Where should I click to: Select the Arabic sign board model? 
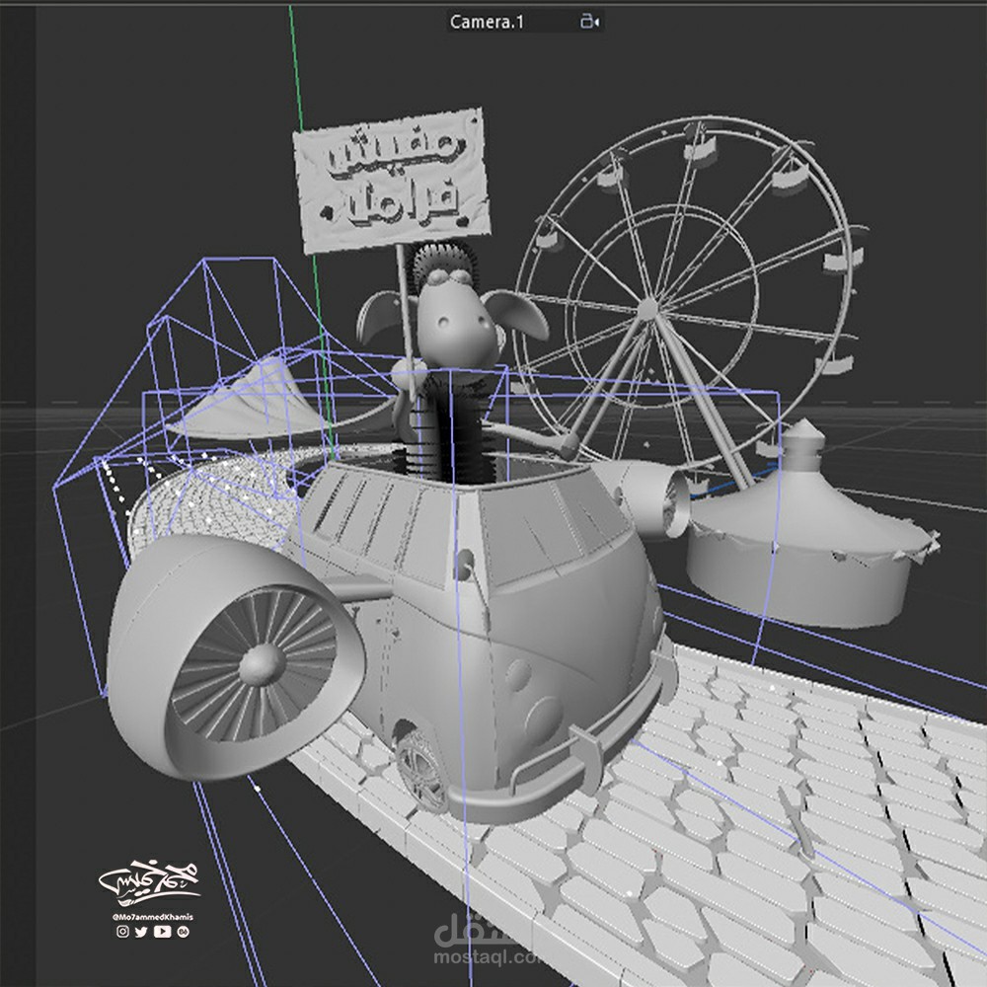click(392, 180)
